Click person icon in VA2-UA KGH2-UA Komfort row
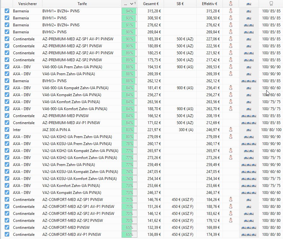This screenshot has height=239, width=283. pyautogui.click(x=231, y=157)
